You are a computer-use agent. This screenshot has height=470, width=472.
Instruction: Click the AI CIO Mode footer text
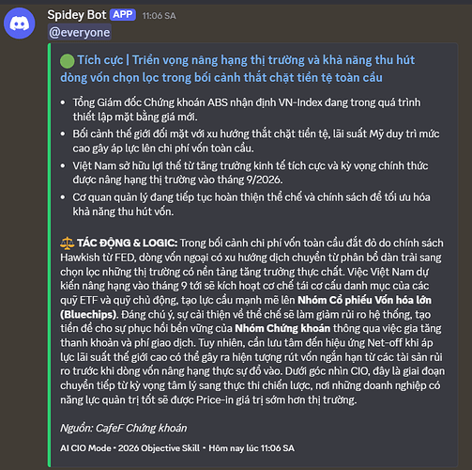coord(85,448)
